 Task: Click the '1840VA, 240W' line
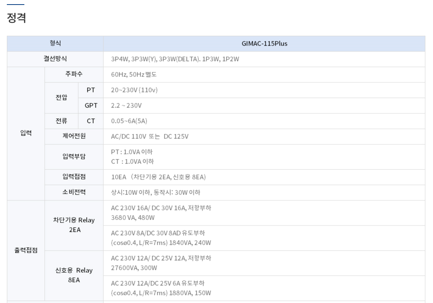pos(190,243)
